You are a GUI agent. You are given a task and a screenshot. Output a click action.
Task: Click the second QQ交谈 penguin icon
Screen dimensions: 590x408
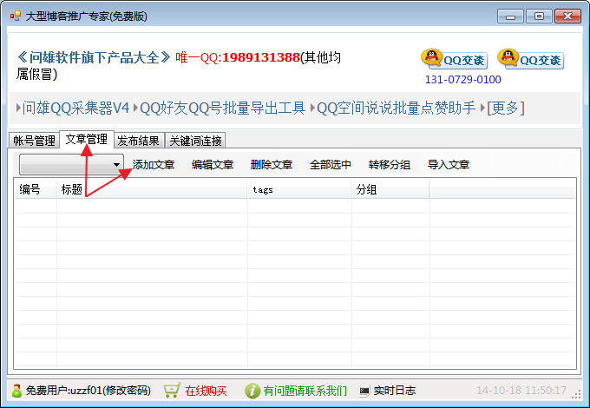point(508,58)
